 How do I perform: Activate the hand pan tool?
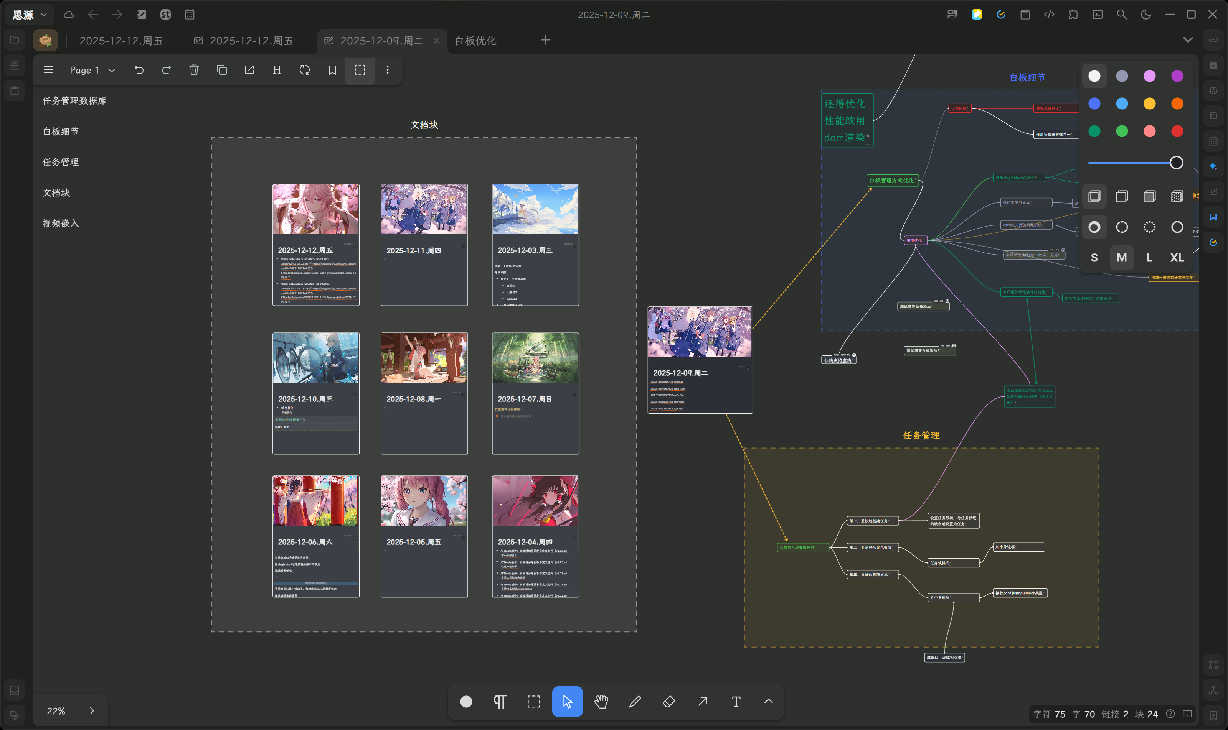601,702
